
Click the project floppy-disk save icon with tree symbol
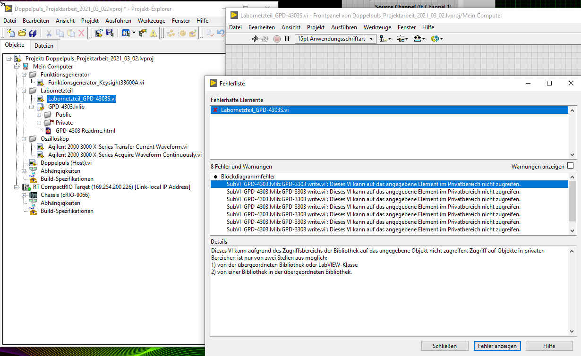coord(110,33)
